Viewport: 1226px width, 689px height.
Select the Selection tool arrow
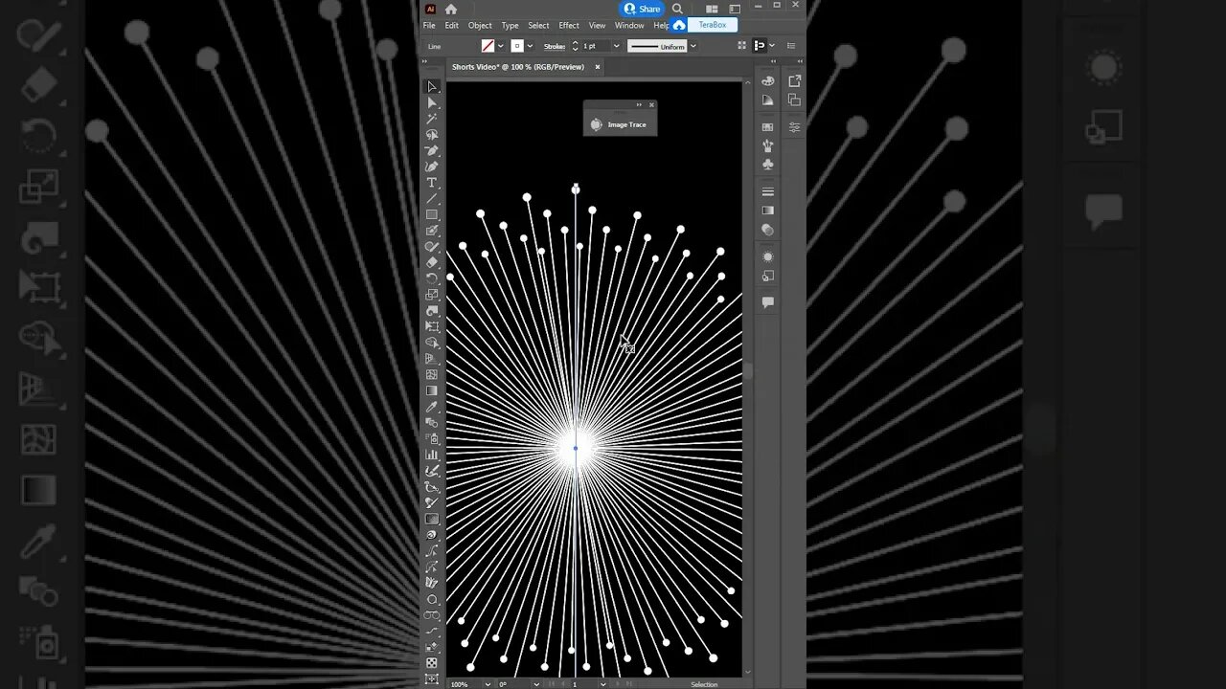click(x=432, y=86)
